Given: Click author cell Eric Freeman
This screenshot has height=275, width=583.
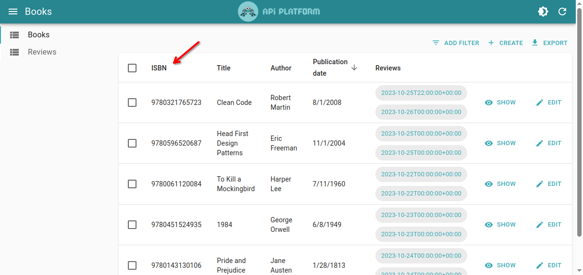Looking at the screenshot, I should (284, 143).
